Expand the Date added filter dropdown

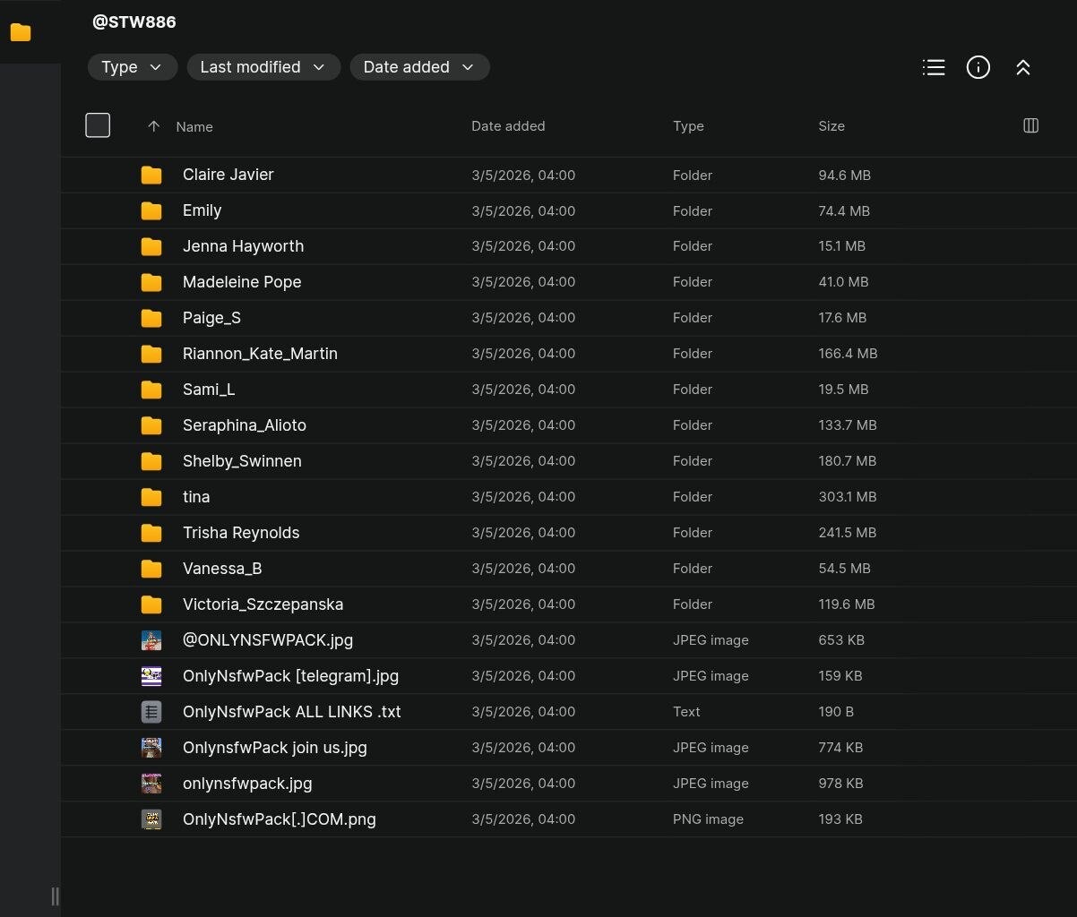418,67
